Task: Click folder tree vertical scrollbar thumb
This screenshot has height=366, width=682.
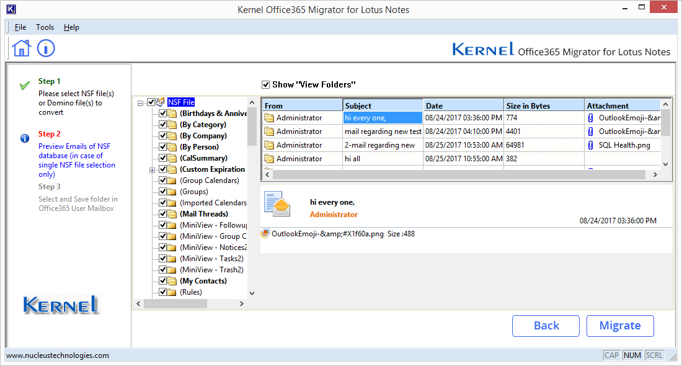Action: click(252, 127)
